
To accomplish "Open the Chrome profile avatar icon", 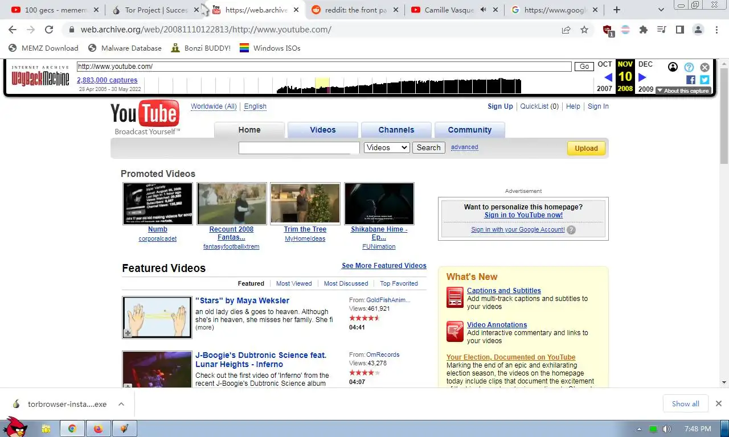I will point(698,30).
